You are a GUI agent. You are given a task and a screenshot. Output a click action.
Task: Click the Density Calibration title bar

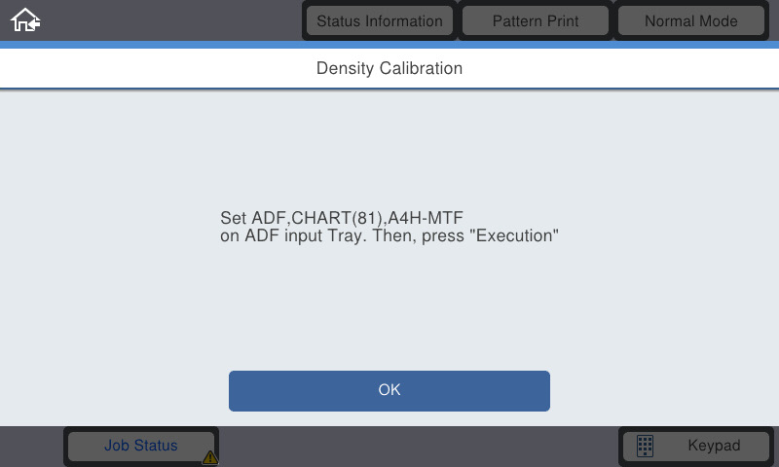[389, 68]
